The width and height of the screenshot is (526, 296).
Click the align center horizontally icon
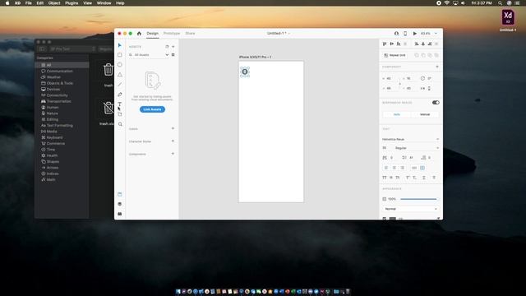[423, 44]
